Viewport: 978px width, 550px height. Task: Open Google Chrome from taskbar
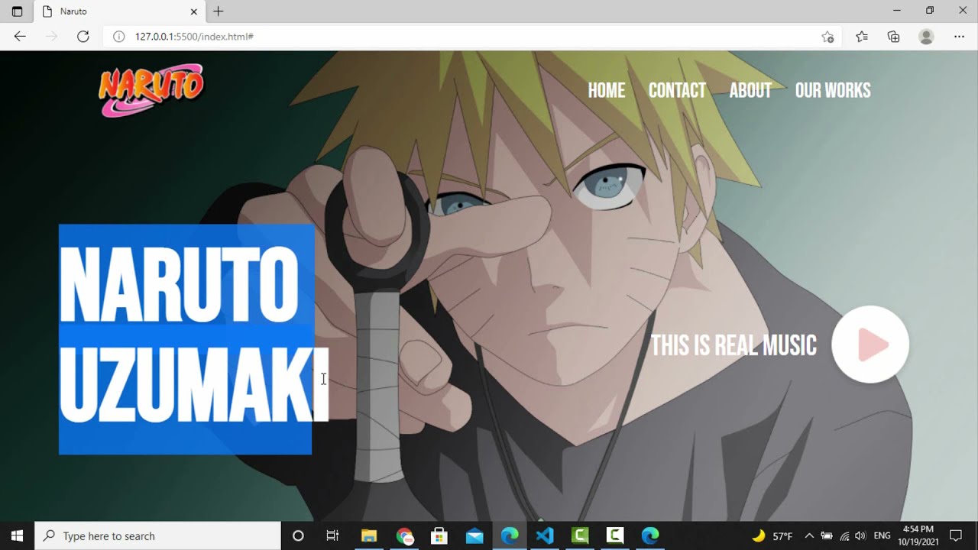[x=405, y=535]
